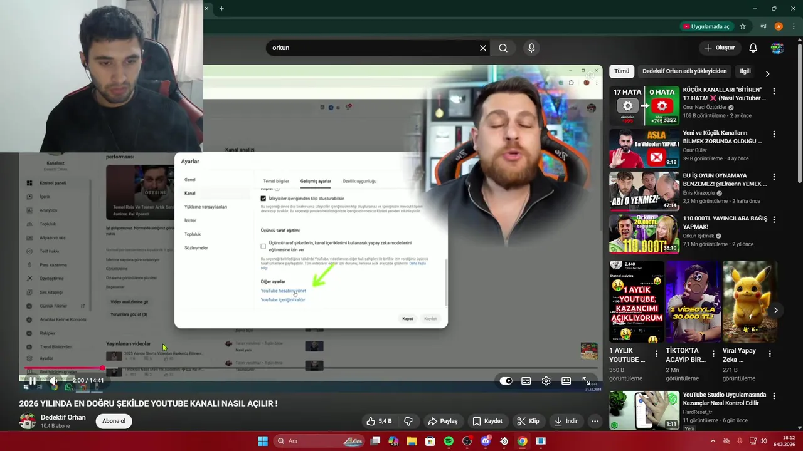Select 'Dedektif Orhan adlı yükleyiciden' chip
Viewport: 803px width, 451px height.
(684, 71)
